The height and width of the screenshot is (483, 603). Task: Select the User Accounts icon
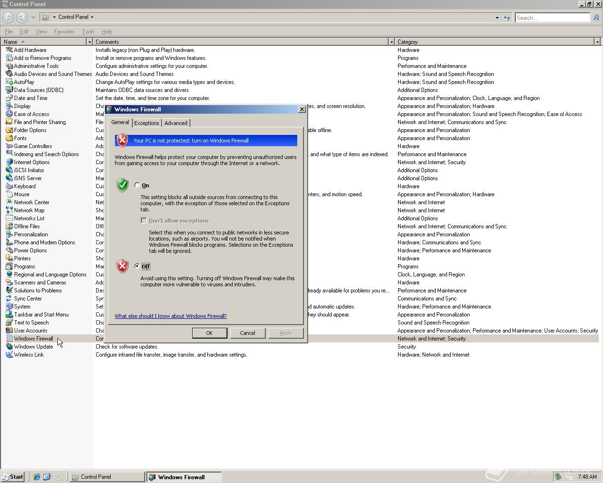point(9,331)
